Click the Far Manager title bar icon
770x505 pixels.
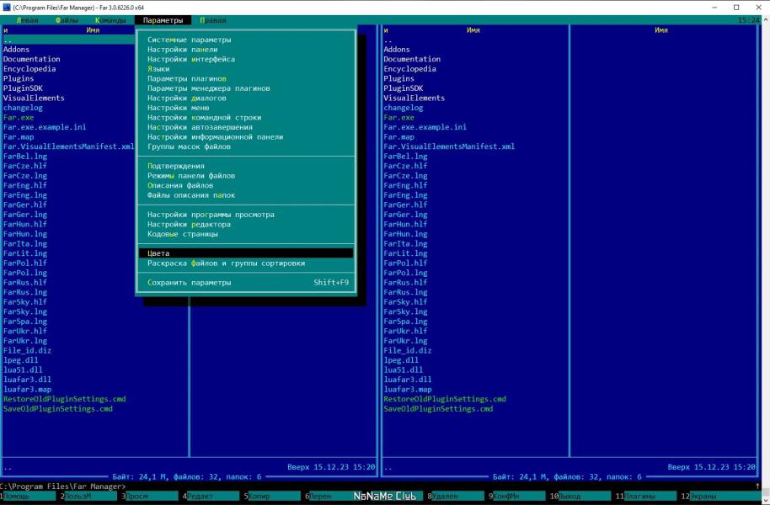7,8
